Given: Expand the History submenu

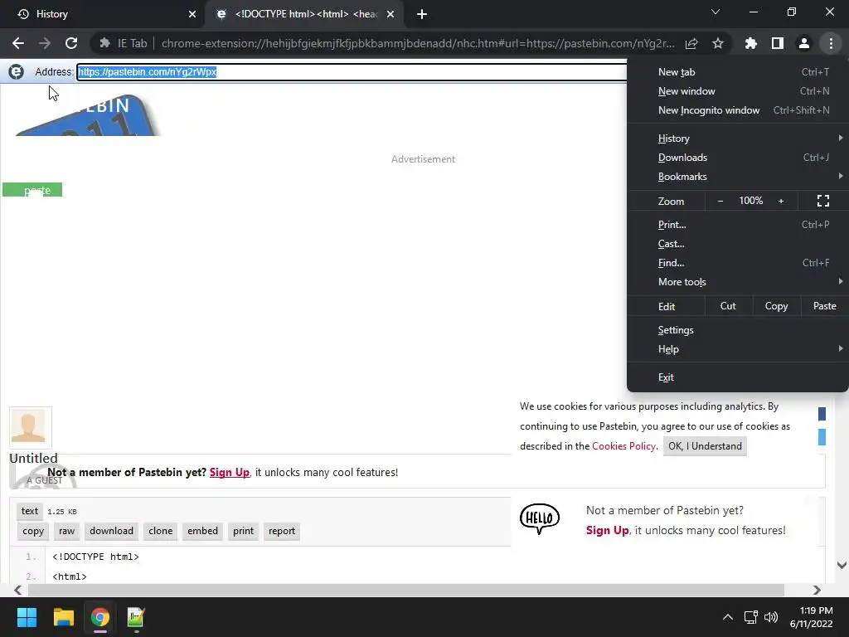Looking at the screenshot, I should [x=737, y=139].
